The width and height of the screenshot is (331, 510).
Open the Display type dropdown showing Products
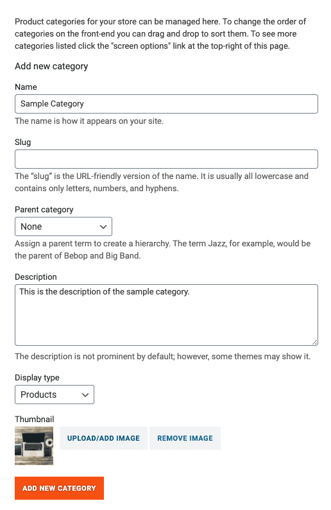[55, 395]
